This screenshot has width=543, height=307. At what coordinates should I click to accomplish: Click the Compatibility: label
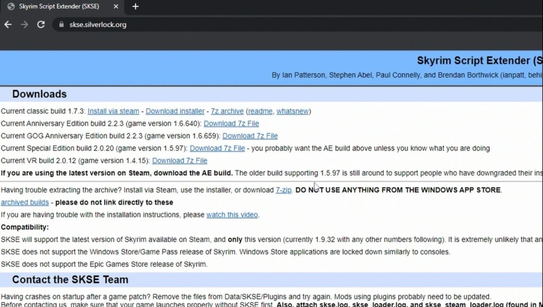pyautogui.click(x=25, y=227)
